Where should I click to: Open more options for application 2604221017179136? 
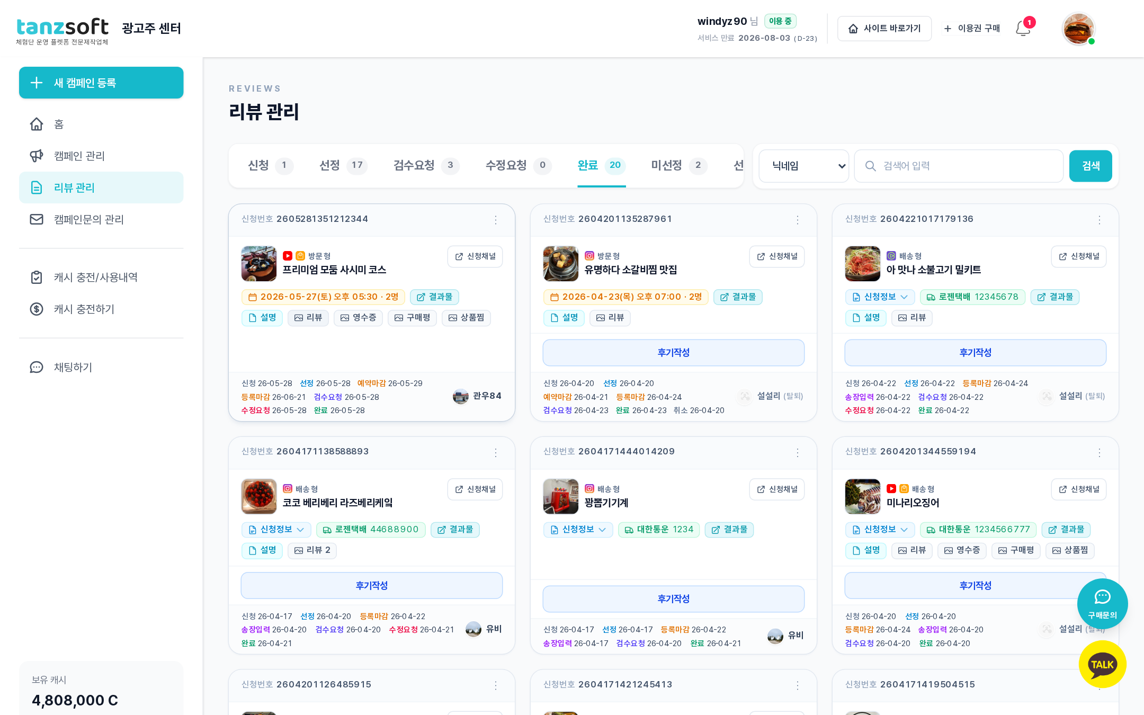pos(1100,220)
